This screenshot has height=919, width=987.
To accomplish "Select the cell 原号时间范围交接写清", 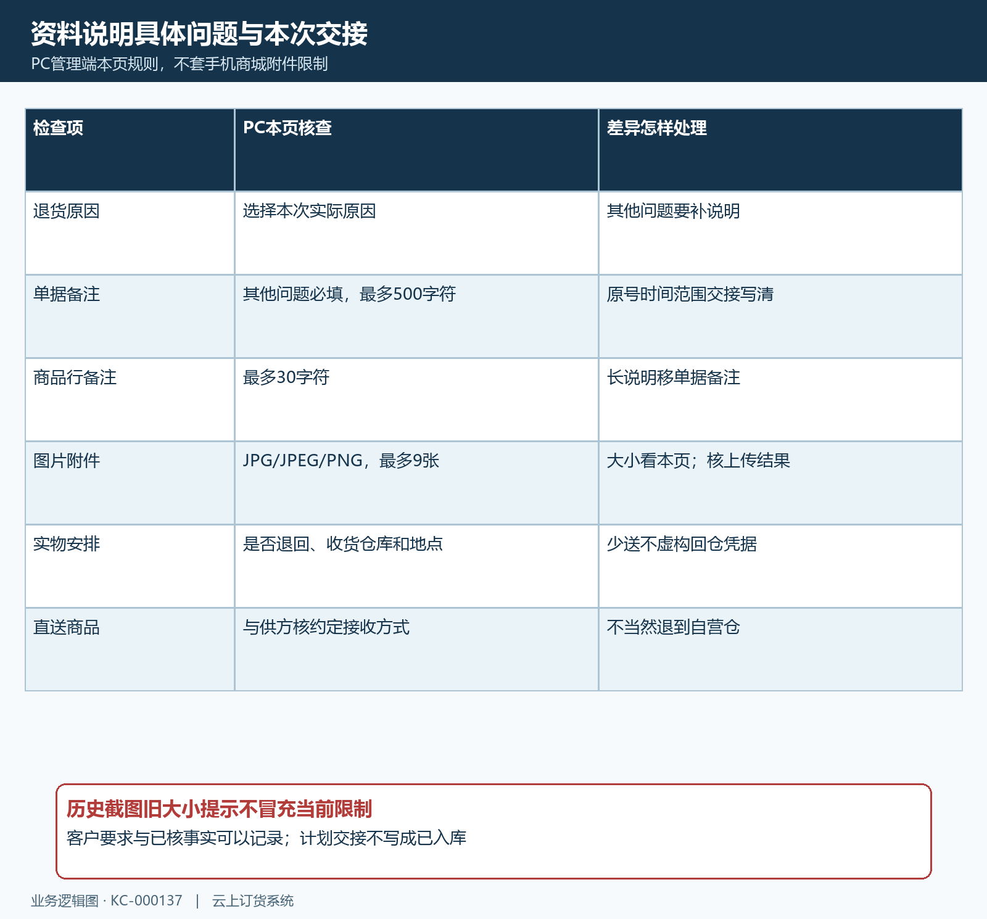I will [780, 316].
